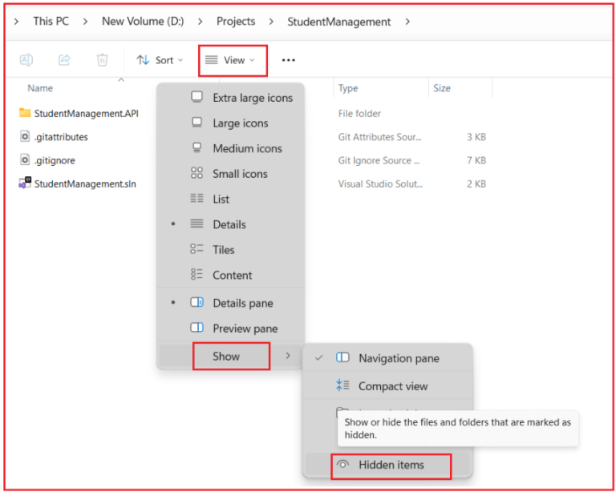Click the Rename icon in toolbar
The width and height of the screenshot is (616, 492).
26,60
